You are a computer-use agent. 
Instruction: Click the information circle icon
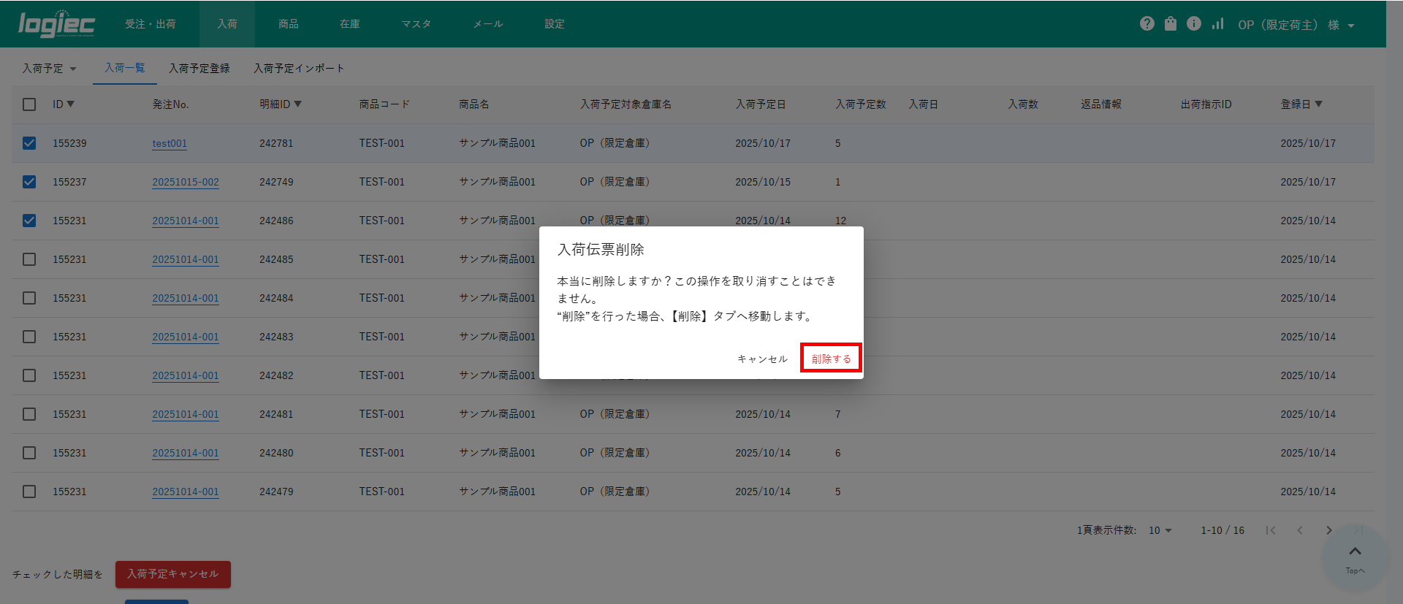(x=1194, y=24)
